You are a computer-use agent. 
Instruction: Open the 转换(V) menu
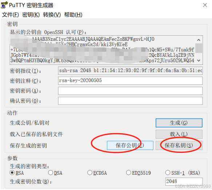(52, 15)
